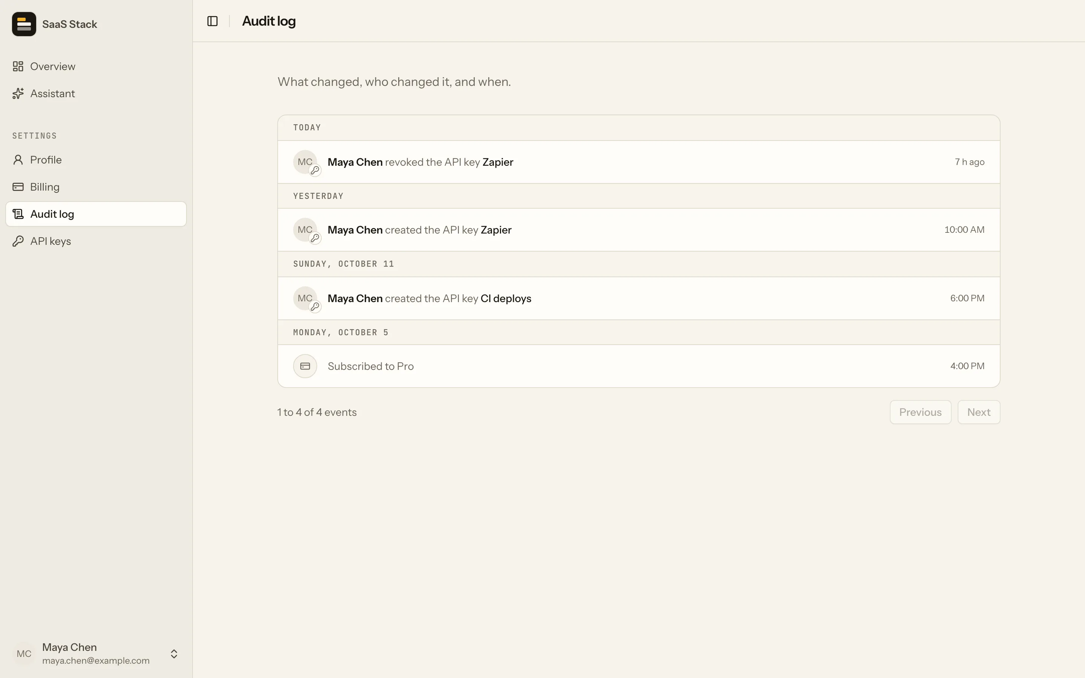Click MC avatar on CI deploys row
1085x678 pixels.
point(305,298)
